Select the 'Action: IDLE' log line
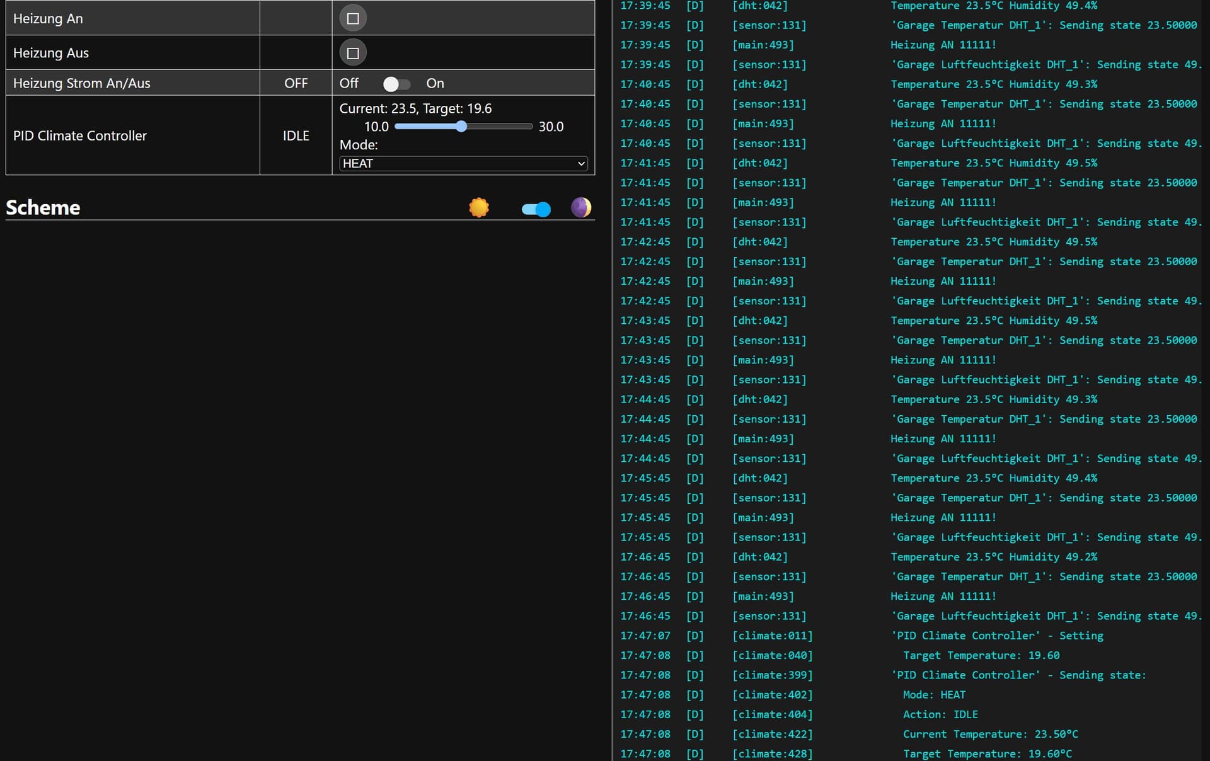The height and width of the screenshot is (761, 1210). [940, 714]
